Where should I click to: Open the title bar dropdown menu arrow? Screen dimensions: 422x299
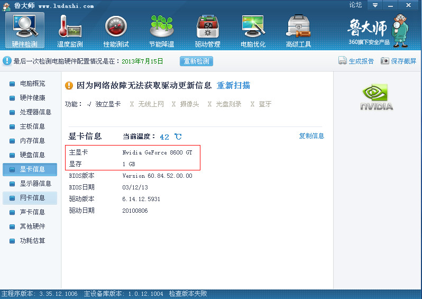[x=375, y=5]
